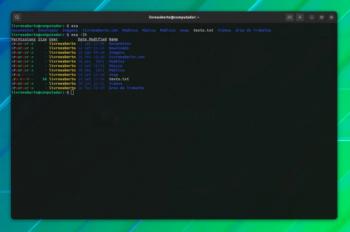Viewport: 350px width, 232px height.
Task: Click Downloads in the first exa output
Action: point(48,30)
